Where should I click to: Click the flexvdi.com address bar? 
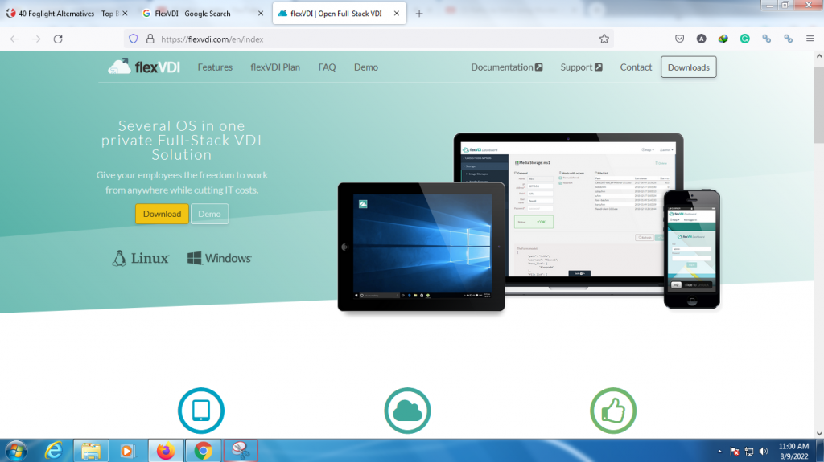tap(368, 39)
